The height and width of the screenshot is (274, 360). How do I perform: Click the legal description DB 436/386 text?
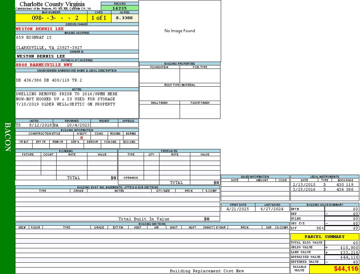pyautogui.click(x=49, y=80)
